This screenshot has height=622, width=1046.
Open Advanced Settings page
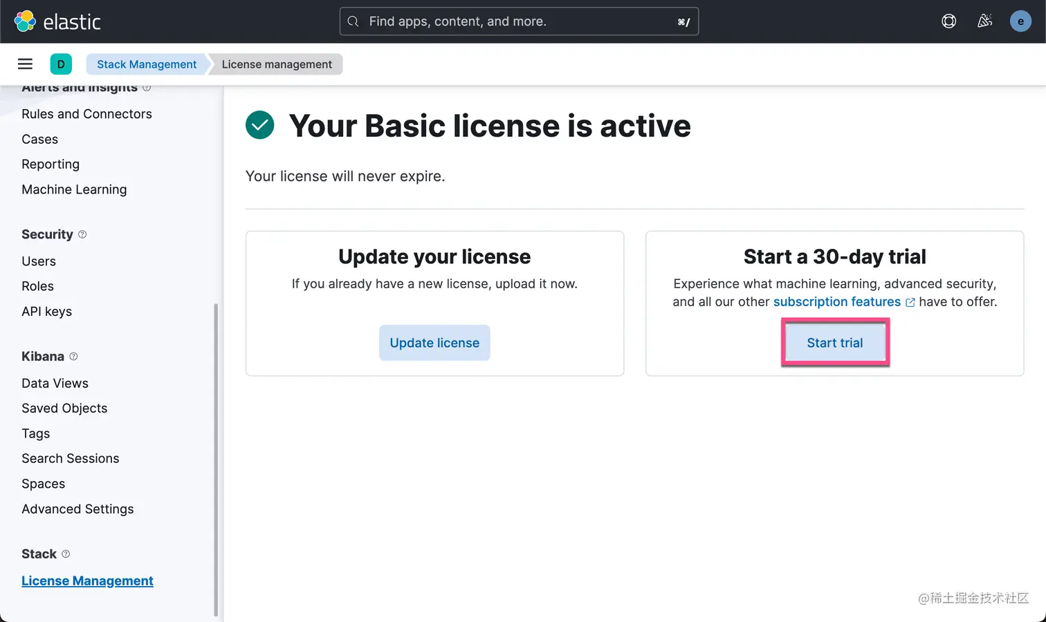(77, 509)
